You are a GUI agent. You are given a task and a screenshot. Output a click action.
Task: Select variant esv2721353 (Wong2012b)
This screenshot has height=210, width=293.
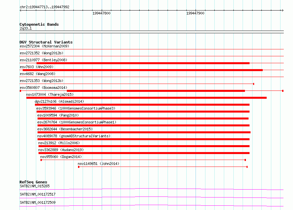41,81
